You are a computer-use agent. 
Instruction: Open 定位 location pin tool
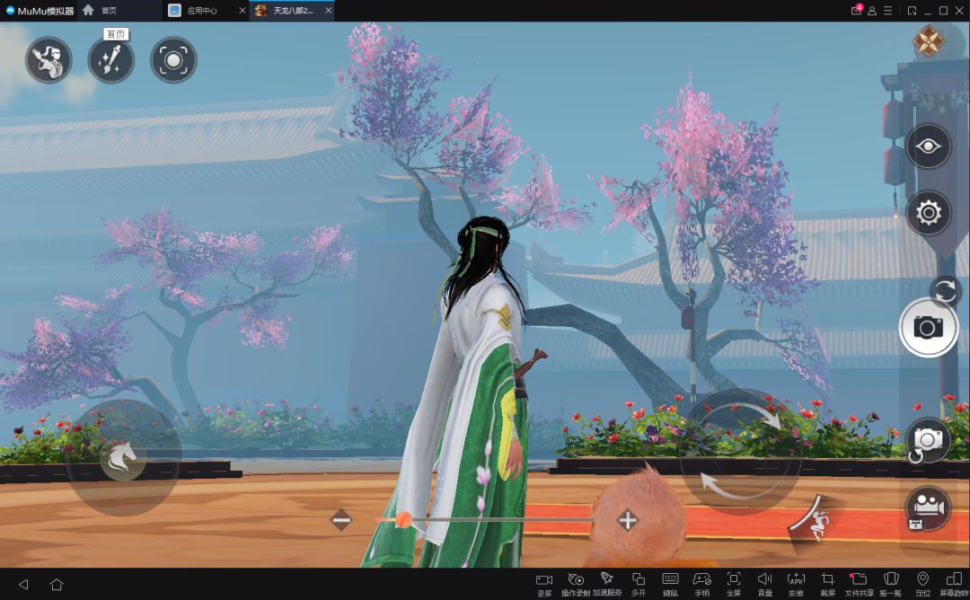click(922, 584)
